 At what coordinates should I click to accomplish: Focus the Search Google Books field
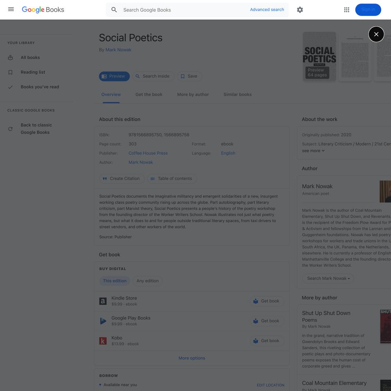coord(185,10)
